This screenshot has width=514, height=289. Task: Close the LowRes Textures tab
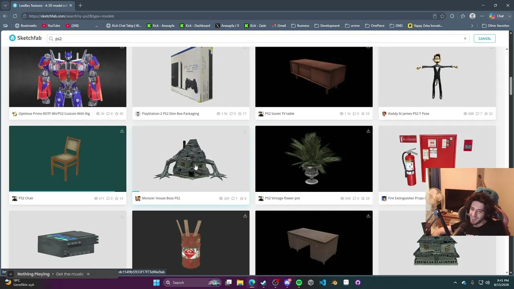pos(71,6)
